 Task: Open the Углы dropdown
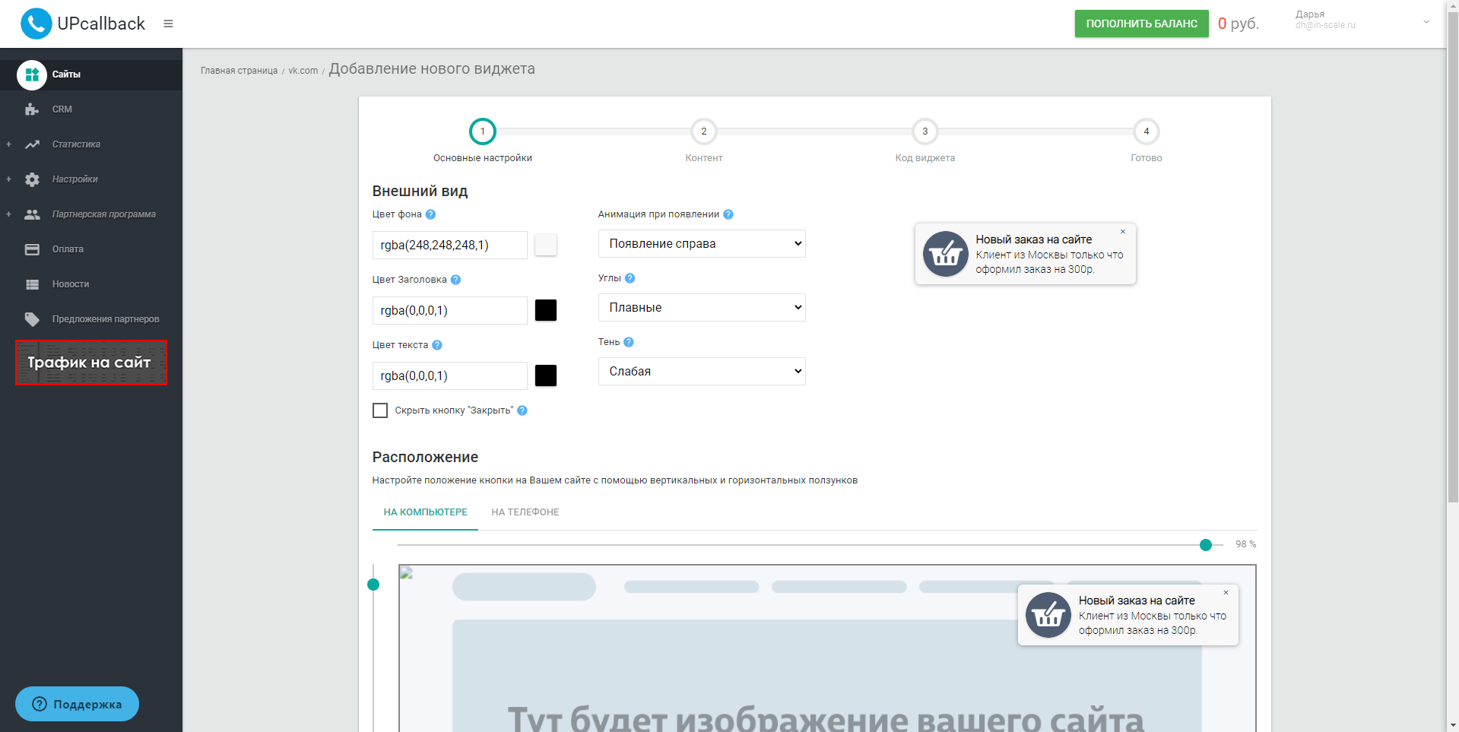tap(702, 308)
